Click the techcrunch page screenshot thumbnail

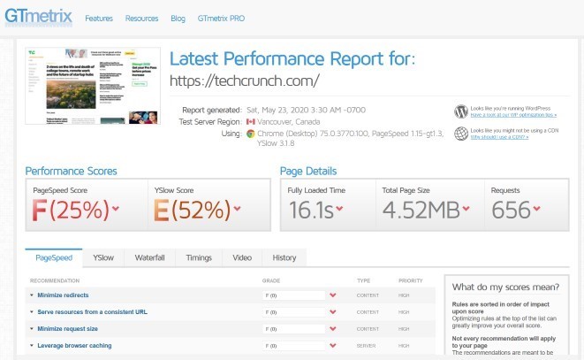[x=93, y=86]
